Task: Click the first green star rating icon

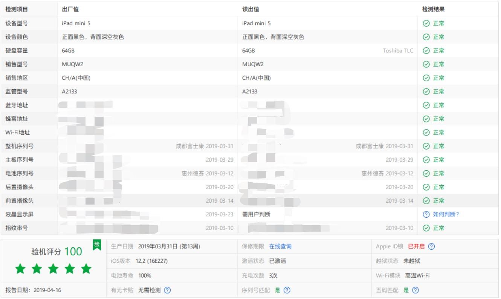Action: (x=20, y=268)
